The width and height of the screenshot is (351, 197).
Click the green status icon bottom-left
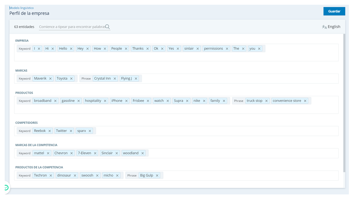tap(6, 188)
